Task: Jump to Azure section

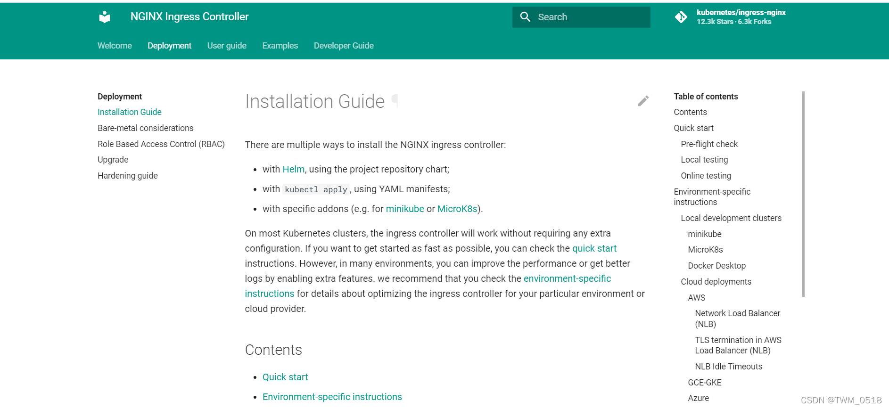Action: point(699,398)
